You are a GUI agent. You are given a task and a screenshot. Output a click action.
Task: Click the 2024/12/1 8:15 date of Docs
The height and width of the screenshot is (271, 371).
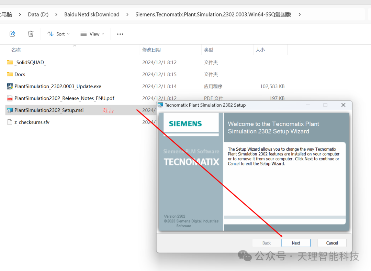[x=159, y=74]
